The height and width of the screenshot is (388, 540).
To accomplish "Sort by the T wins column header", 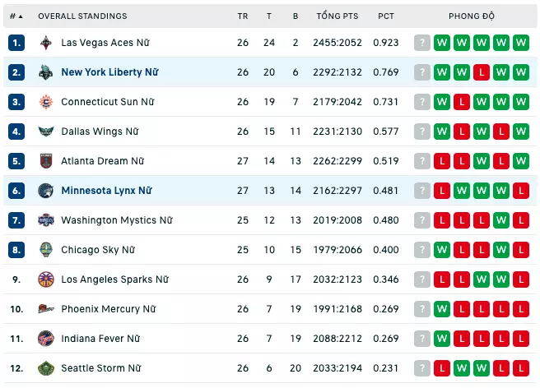I will point(269,16).
